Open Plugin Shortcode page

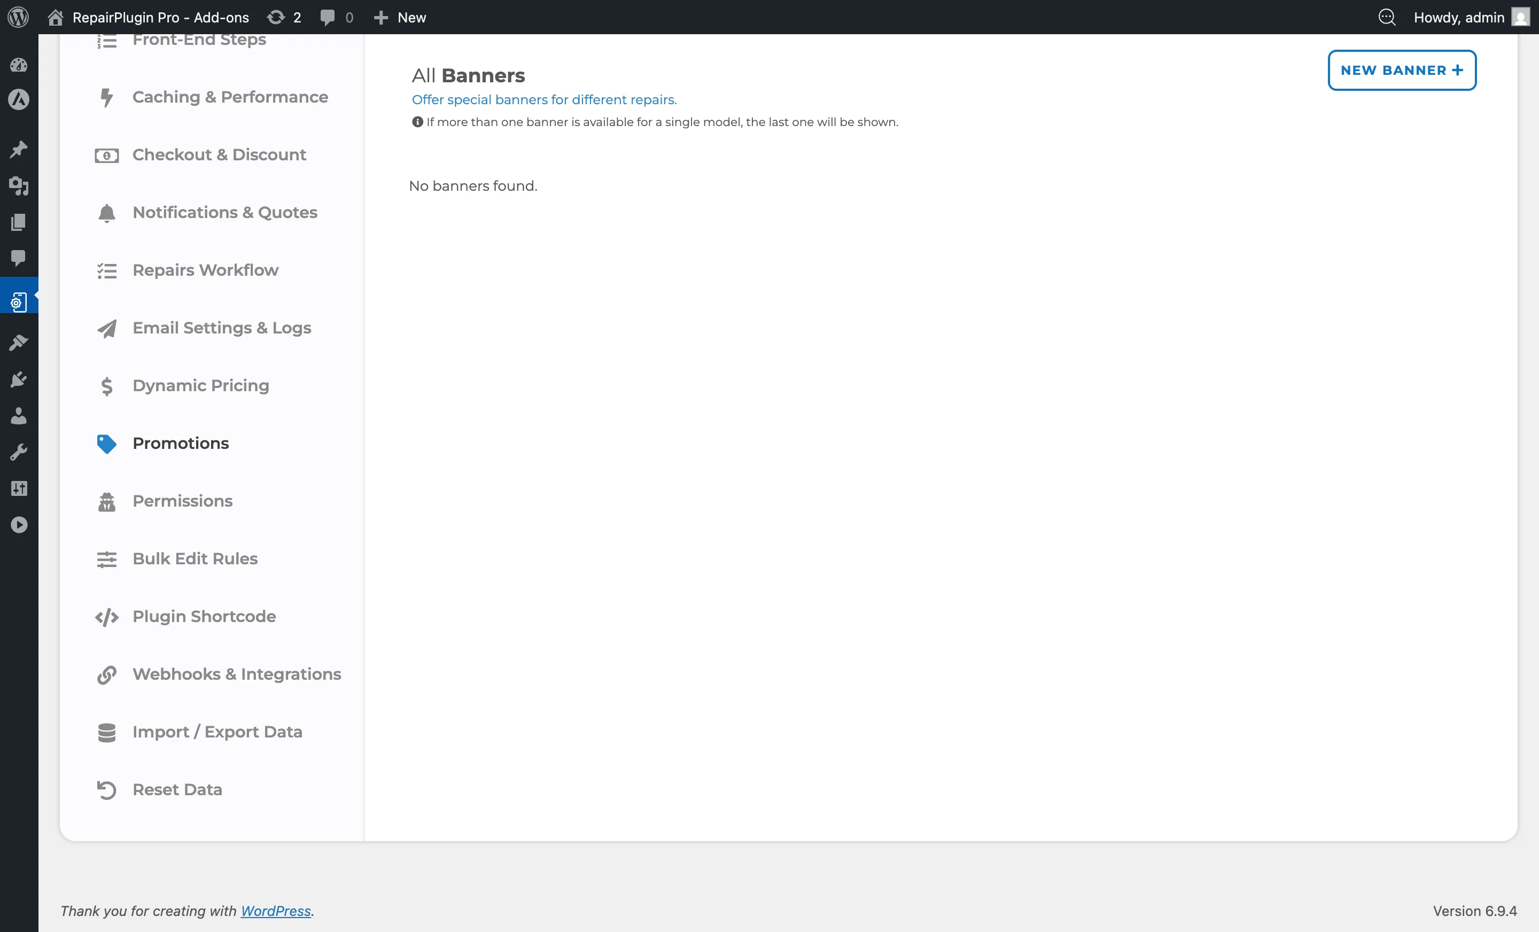click(204, 617)
